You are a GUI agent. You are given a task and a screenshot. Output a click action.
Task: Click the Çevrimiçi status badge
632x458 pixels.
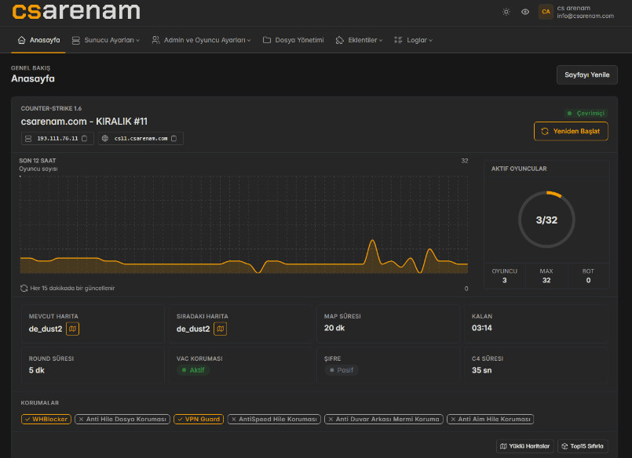pyautogui.click(x=586, y=113)
